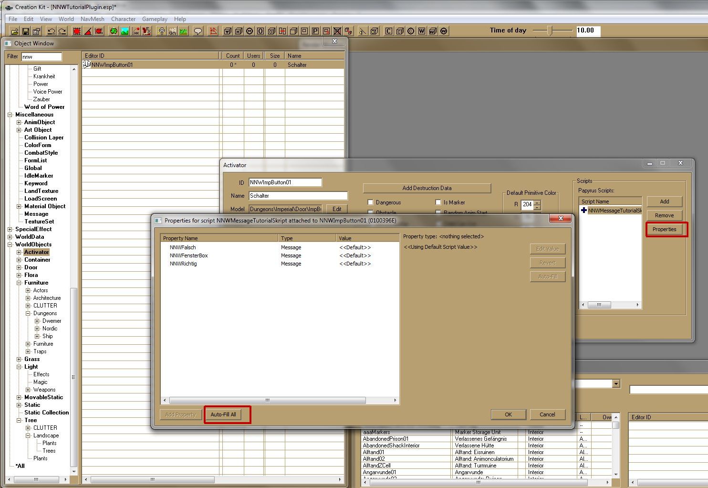Click the Object Window Filter field
Image resolution: width=708 pixels, height=488 pixels.
pyautogui.click(x=42, y=57)
